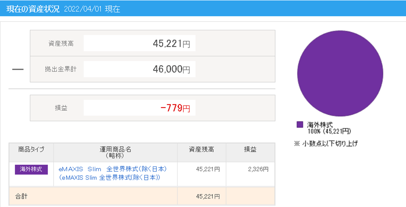Click the 2022/04/01 現在 date text
406x207 pixels.
(x=92, y=9)
